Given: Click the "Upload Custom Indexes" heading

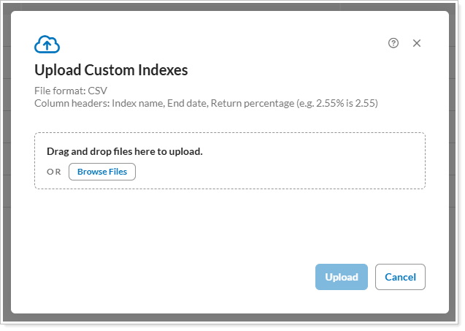Looking at the screenshot, I should point(111,70).
